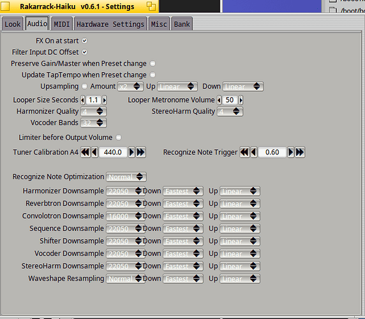This screenshot has height=319, width=365.
Task: Open Vocoder Downsample Down Fastest dropdown
Action: pyautogui.click(x=183, y=254)
